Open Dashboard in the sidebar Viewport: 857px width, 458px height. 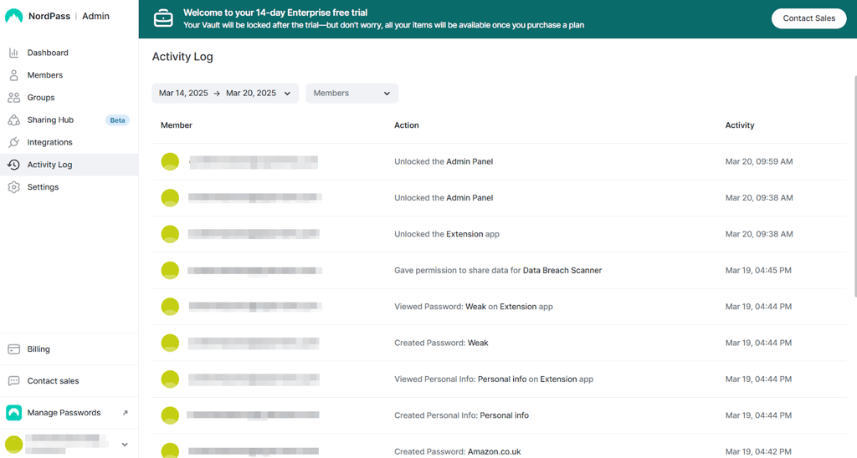click(x=69, y=53)
